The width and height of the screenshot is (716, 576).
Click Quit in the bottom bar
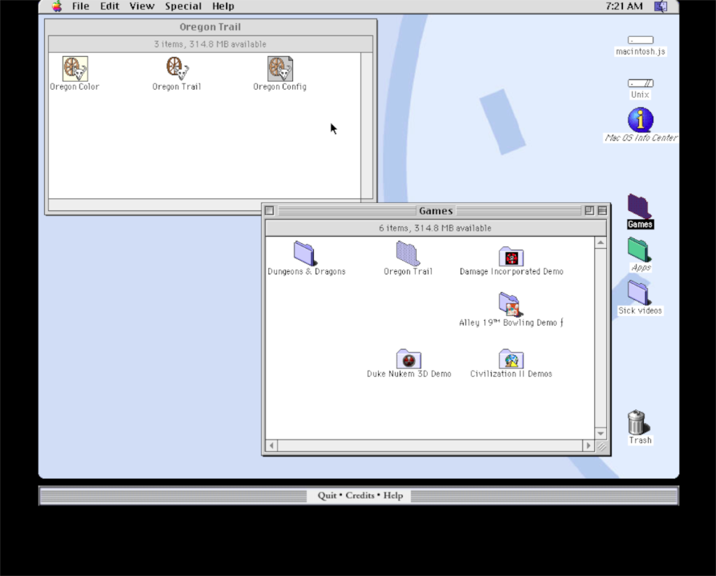327,495
